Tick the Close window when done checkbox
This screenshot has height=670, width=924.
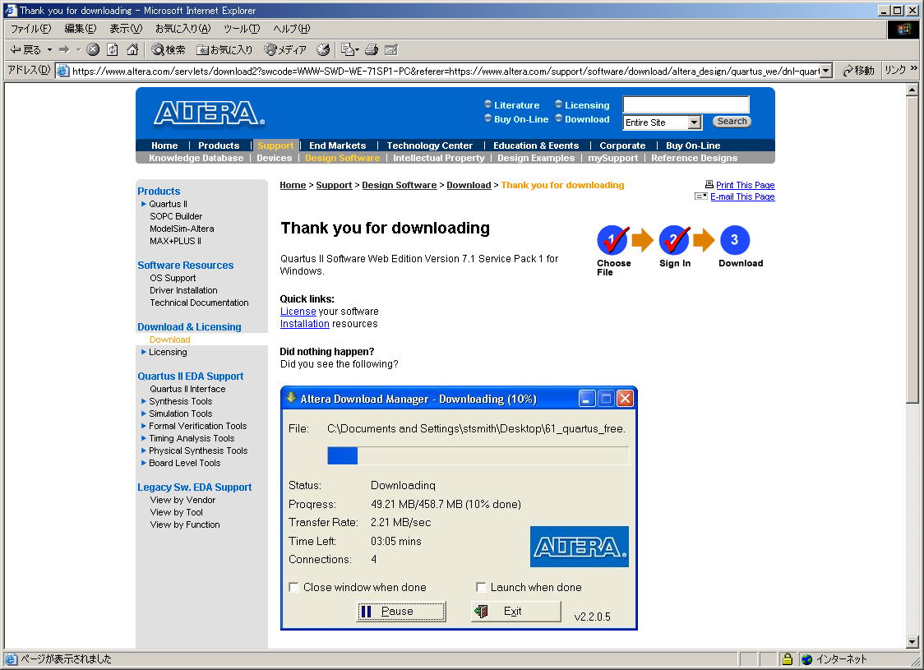pyautogui.click(x=293, y=587)
